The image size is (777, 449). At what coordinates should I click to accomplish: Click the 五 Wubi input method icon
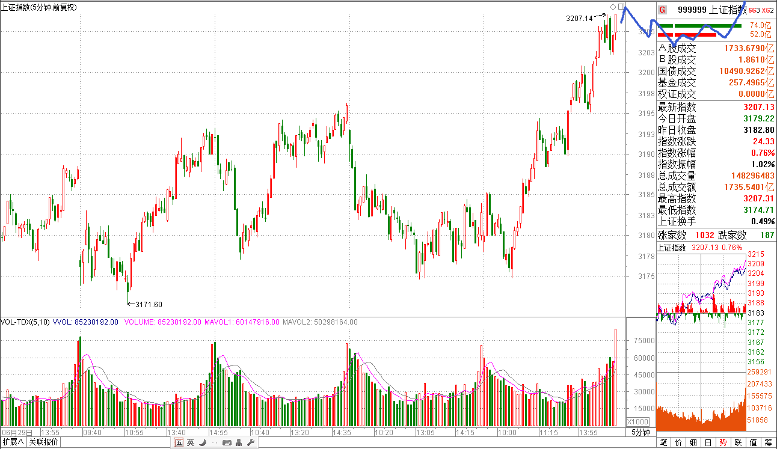tap(179, 443)
